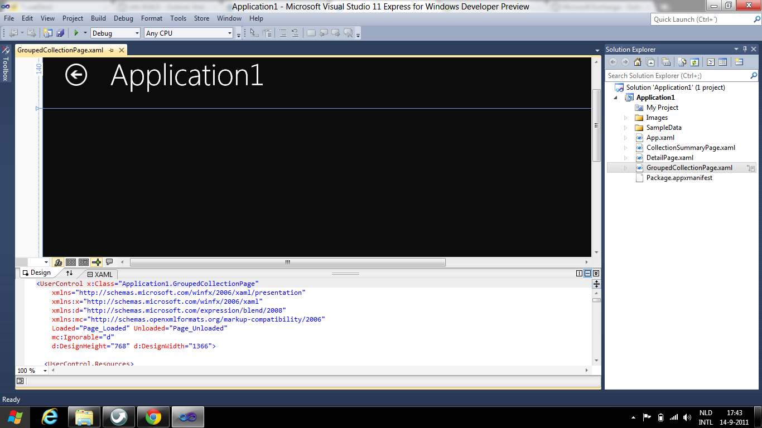This screenshot has width=762, height=428.
Task: Toggle auto-hide pin on Solution Explorer
Action: (x=745, y=49)
